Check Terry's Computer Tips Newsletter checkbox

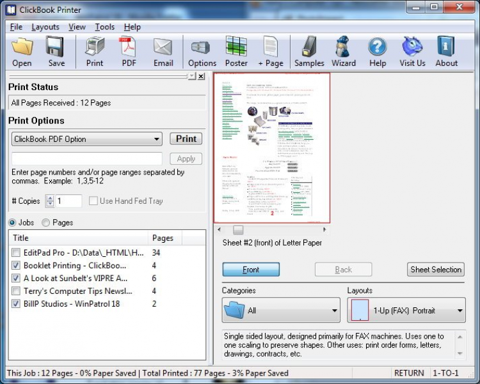pos(16,291)
